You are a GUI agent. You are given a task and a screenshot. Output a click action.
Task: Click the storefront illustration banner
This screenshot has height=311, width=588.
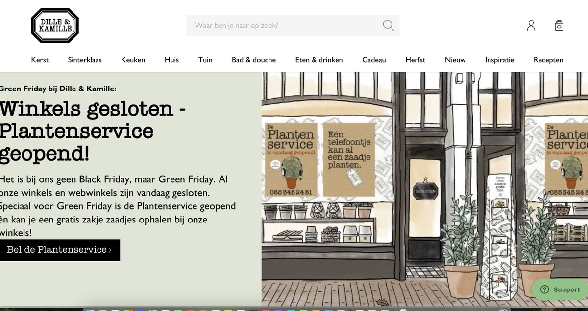point(425,189)
